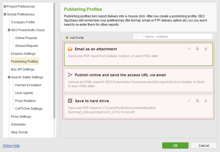Delete the Save to hard drive profile
Viewport: 220px width, 152px height.
point(206,101)
